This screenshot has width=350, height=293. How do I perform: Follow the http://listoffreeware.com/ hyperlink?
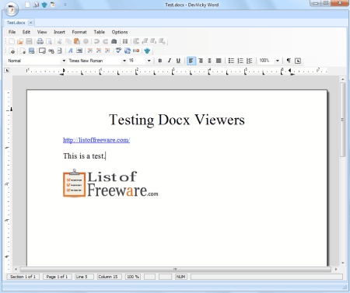(x=96, y=140)
